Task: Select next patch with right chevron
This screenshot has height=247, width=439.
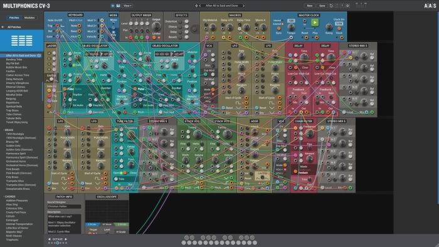Action: 243,6
